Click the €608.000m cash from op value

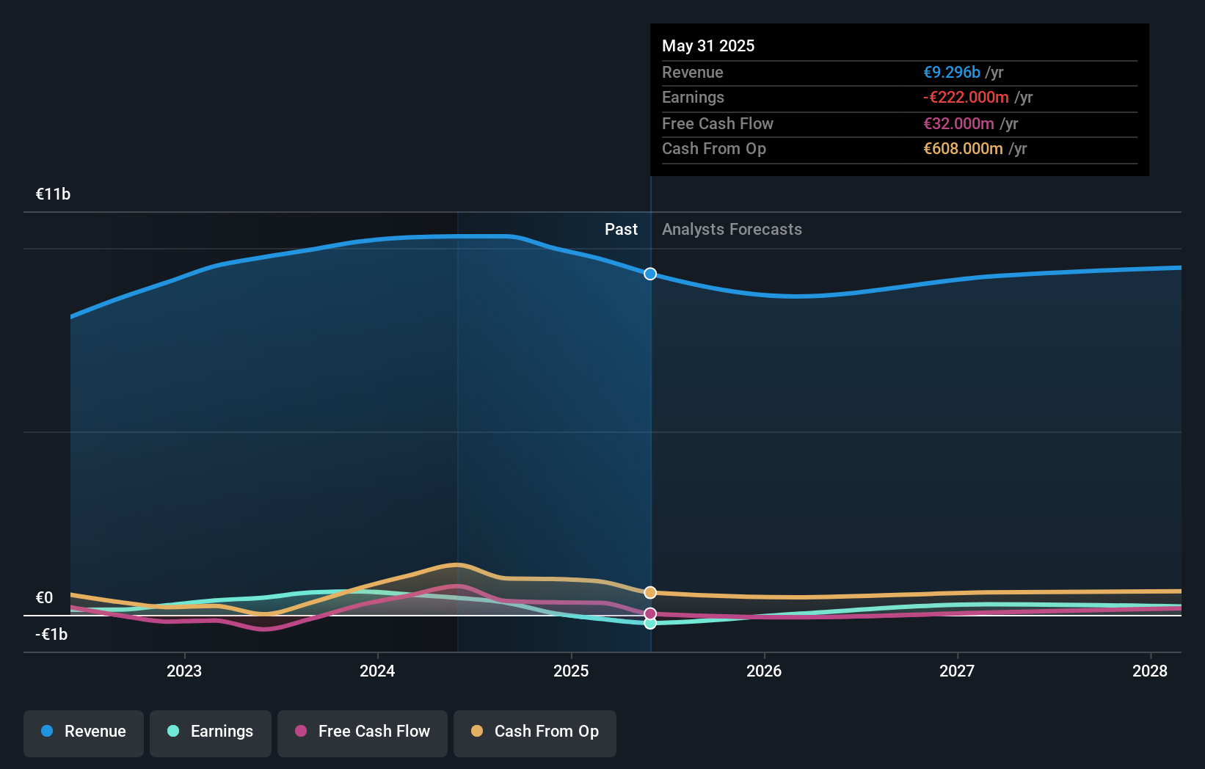pyautogui.click(x=963, y=148)
